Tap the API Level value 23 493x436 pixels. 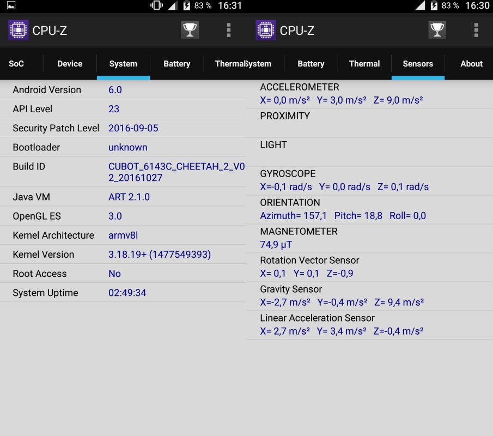coord(114,109)
